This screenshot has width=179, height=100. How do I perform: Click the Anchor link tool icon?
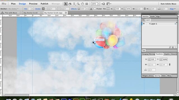[91, 9]
